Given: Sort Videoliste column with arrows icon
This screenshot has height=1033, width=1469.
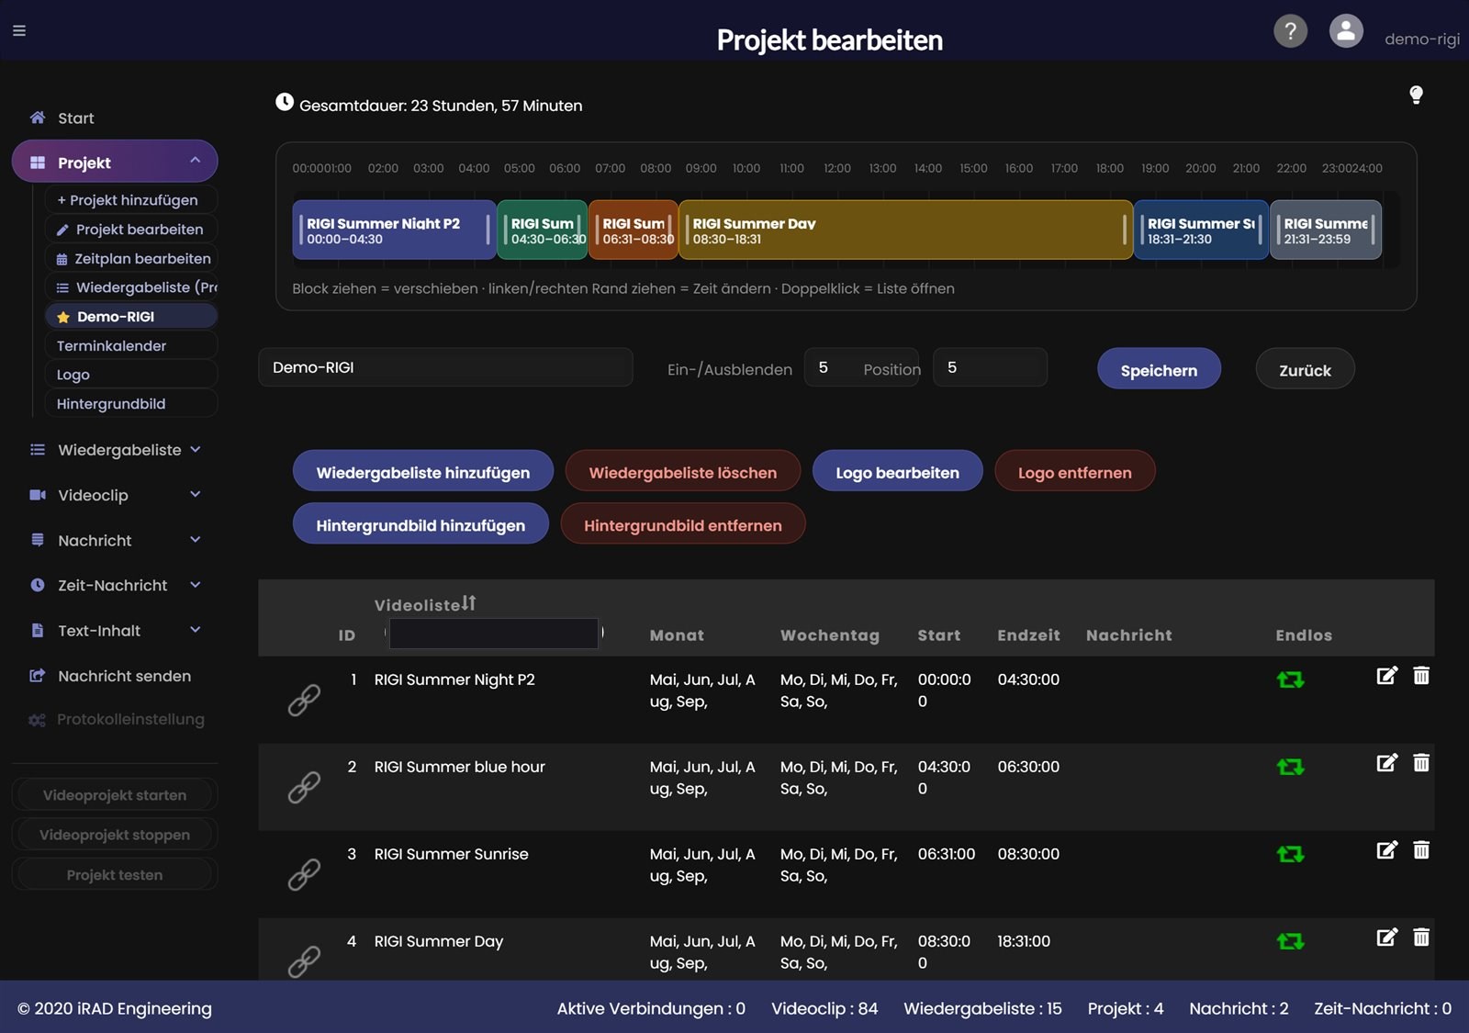Looking at the screenshot, I should pos(469,603).
